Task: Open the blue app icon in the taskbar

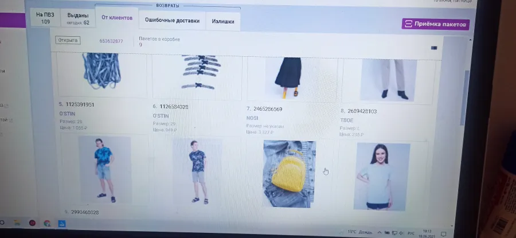Action: pyautogui.click(x=62, y=224)
